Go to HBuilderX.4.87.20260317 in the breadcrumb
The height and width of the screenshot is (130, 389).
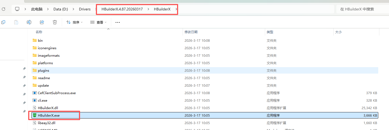[122, 9]
